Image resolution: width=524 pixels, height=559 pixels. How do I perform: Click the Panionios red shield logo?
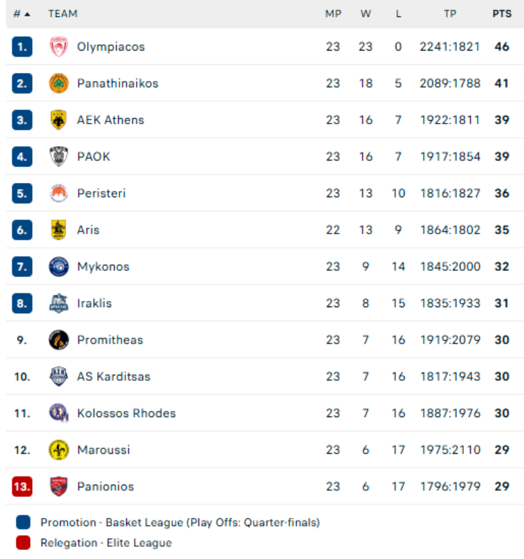tap(59, 487)
